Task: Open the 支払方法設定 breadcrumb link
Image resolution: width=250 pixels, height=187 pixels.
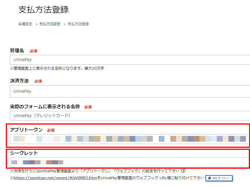Action: [x=50, y=24]
